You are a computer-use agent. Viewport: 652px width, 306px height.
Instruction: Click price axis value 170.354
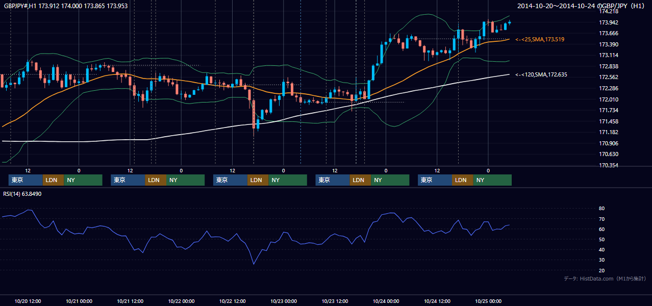coord(608,165)
